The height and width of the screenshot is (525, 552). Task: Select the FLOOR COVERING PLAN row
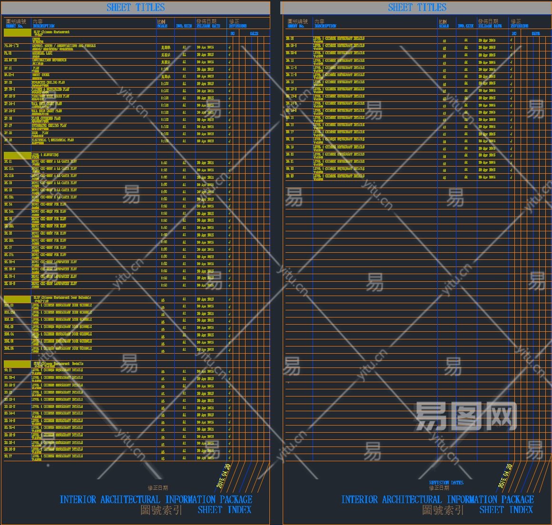46,119
